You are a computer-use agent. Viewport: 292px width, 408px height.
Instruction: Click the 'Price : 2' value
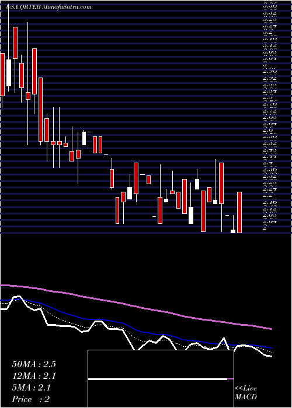(31, 399)
